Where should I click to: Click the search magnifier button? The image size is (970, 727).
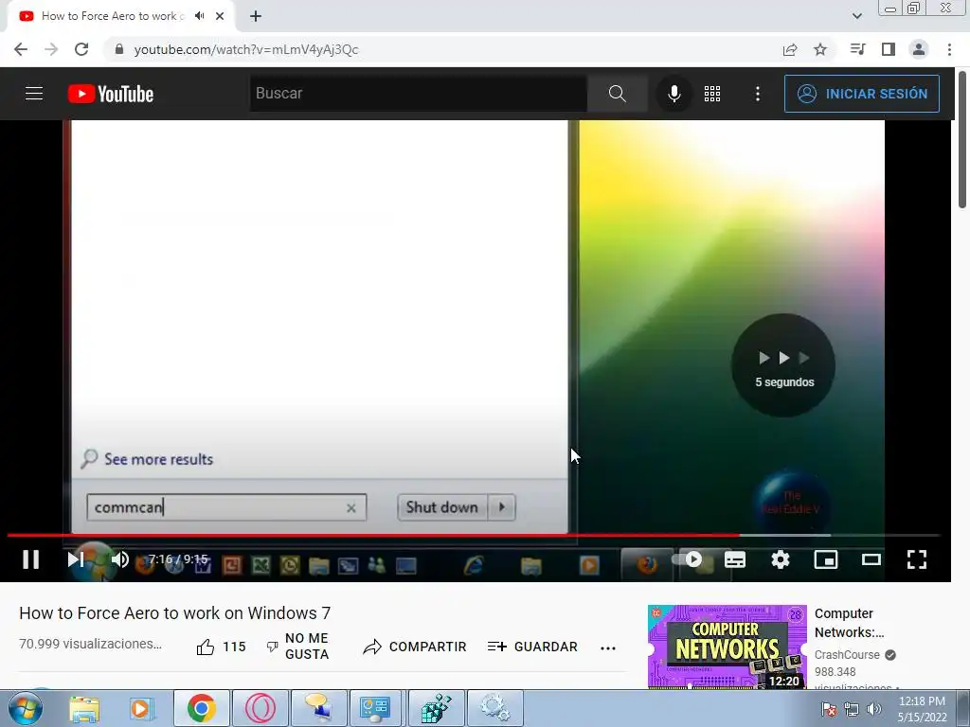tap(618, 94)
